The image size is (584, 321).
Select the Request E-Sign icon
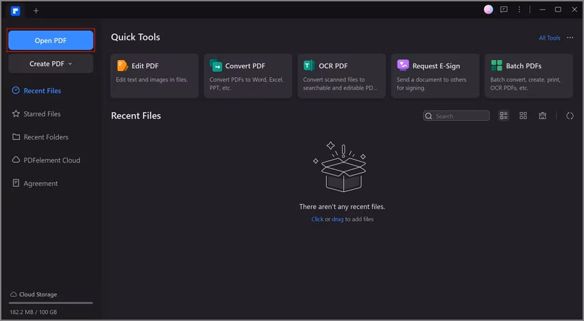pyautogui.click(x=403, y=66)
